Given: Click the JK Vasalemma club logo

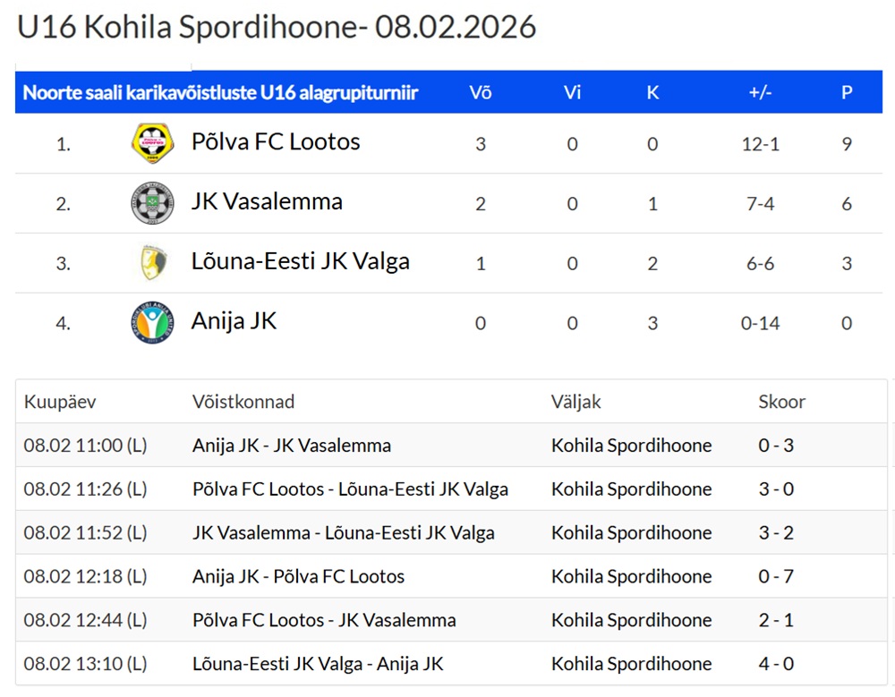Looking at the screenshot, I should click(x=153, y=203).
